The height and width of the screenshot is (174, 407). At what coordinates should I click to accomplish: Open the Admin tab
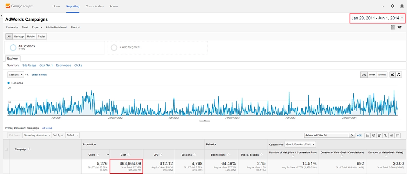tap(114, 6)
